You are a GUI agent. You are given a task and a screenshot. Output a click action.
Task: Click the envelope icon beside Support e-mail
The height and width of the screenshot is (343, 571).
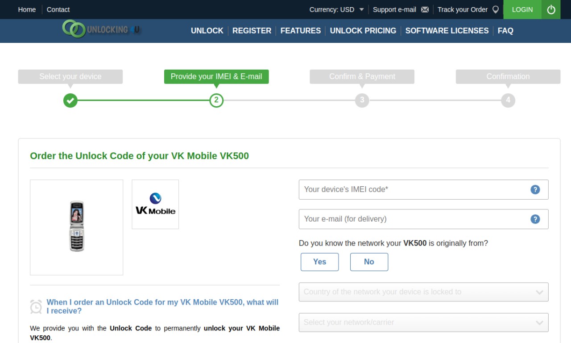pos(425,9)
